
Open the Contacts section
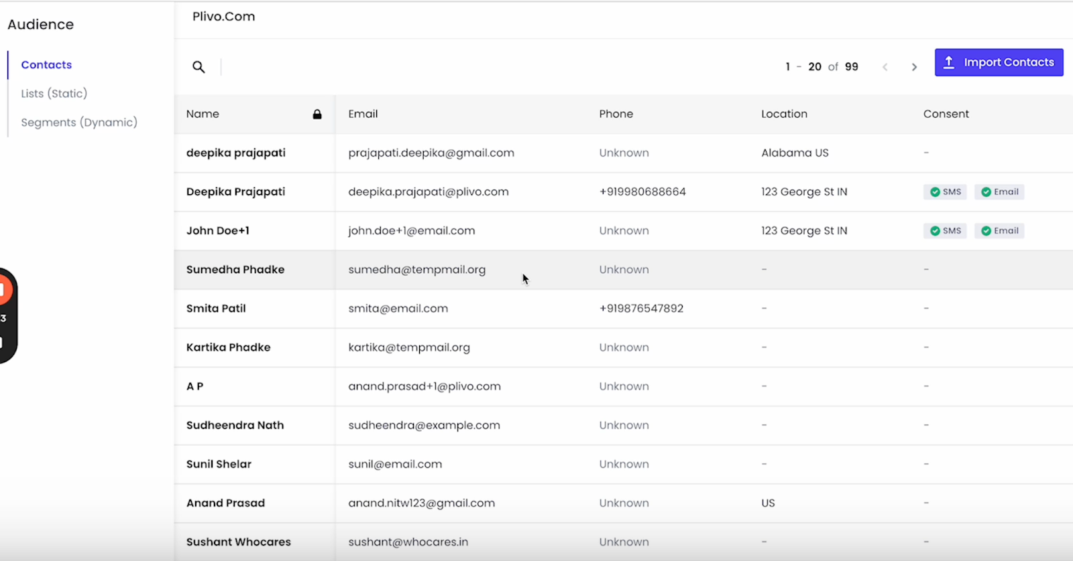[x=46, y=65]
